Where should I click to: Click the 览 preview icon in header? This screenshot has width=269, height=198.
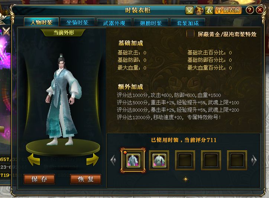[x=189, y=10]
